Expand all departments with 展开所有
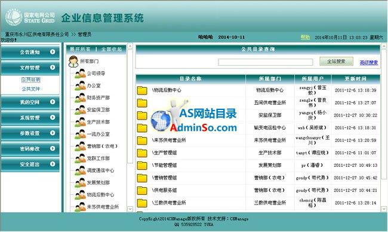 tap(79, 49)
